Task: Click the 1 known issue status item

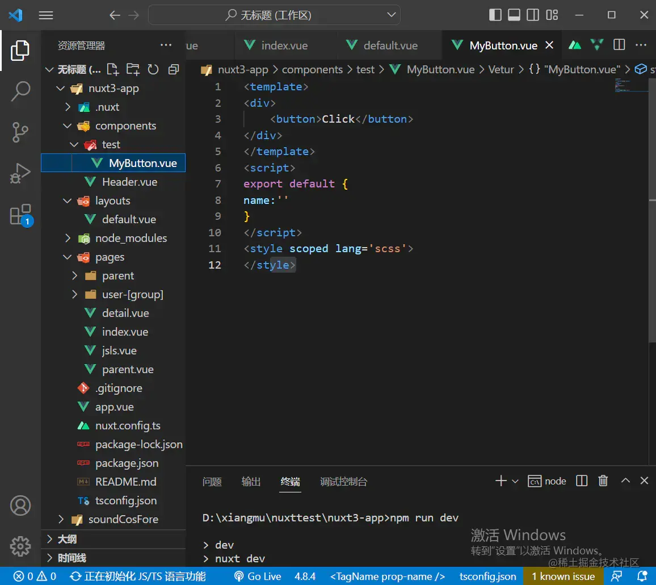Action: click(x=563, y=576)
